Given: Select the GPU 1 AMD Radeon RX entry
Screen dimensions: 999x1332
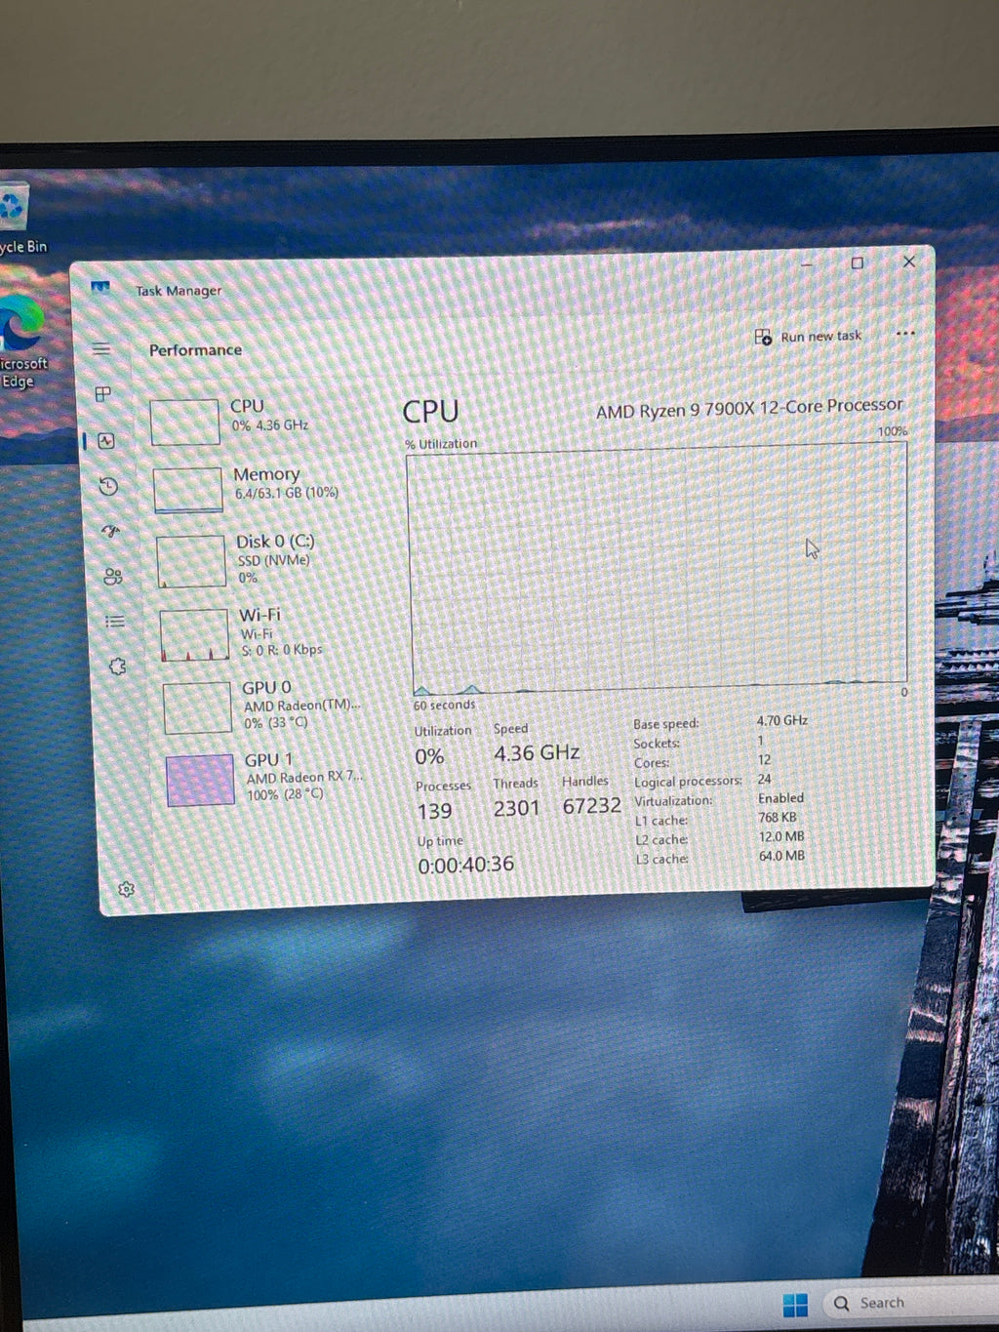Looking at the screenshot, I should click(x=270, y=779).
